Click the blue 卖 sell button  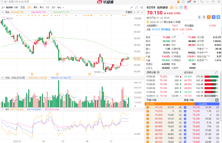coord(214,17)
